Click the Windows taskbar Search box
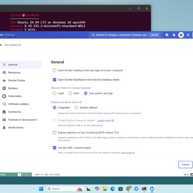Viewport: 193px width, 193px height. click(65, 189)
